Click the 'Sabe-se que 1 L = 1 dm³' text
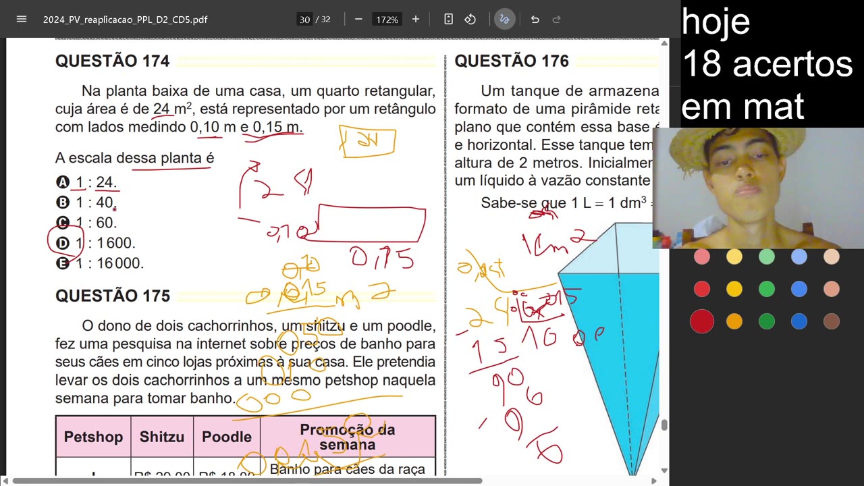Screen dimensions: 864x486 click(x=564, y=202)
